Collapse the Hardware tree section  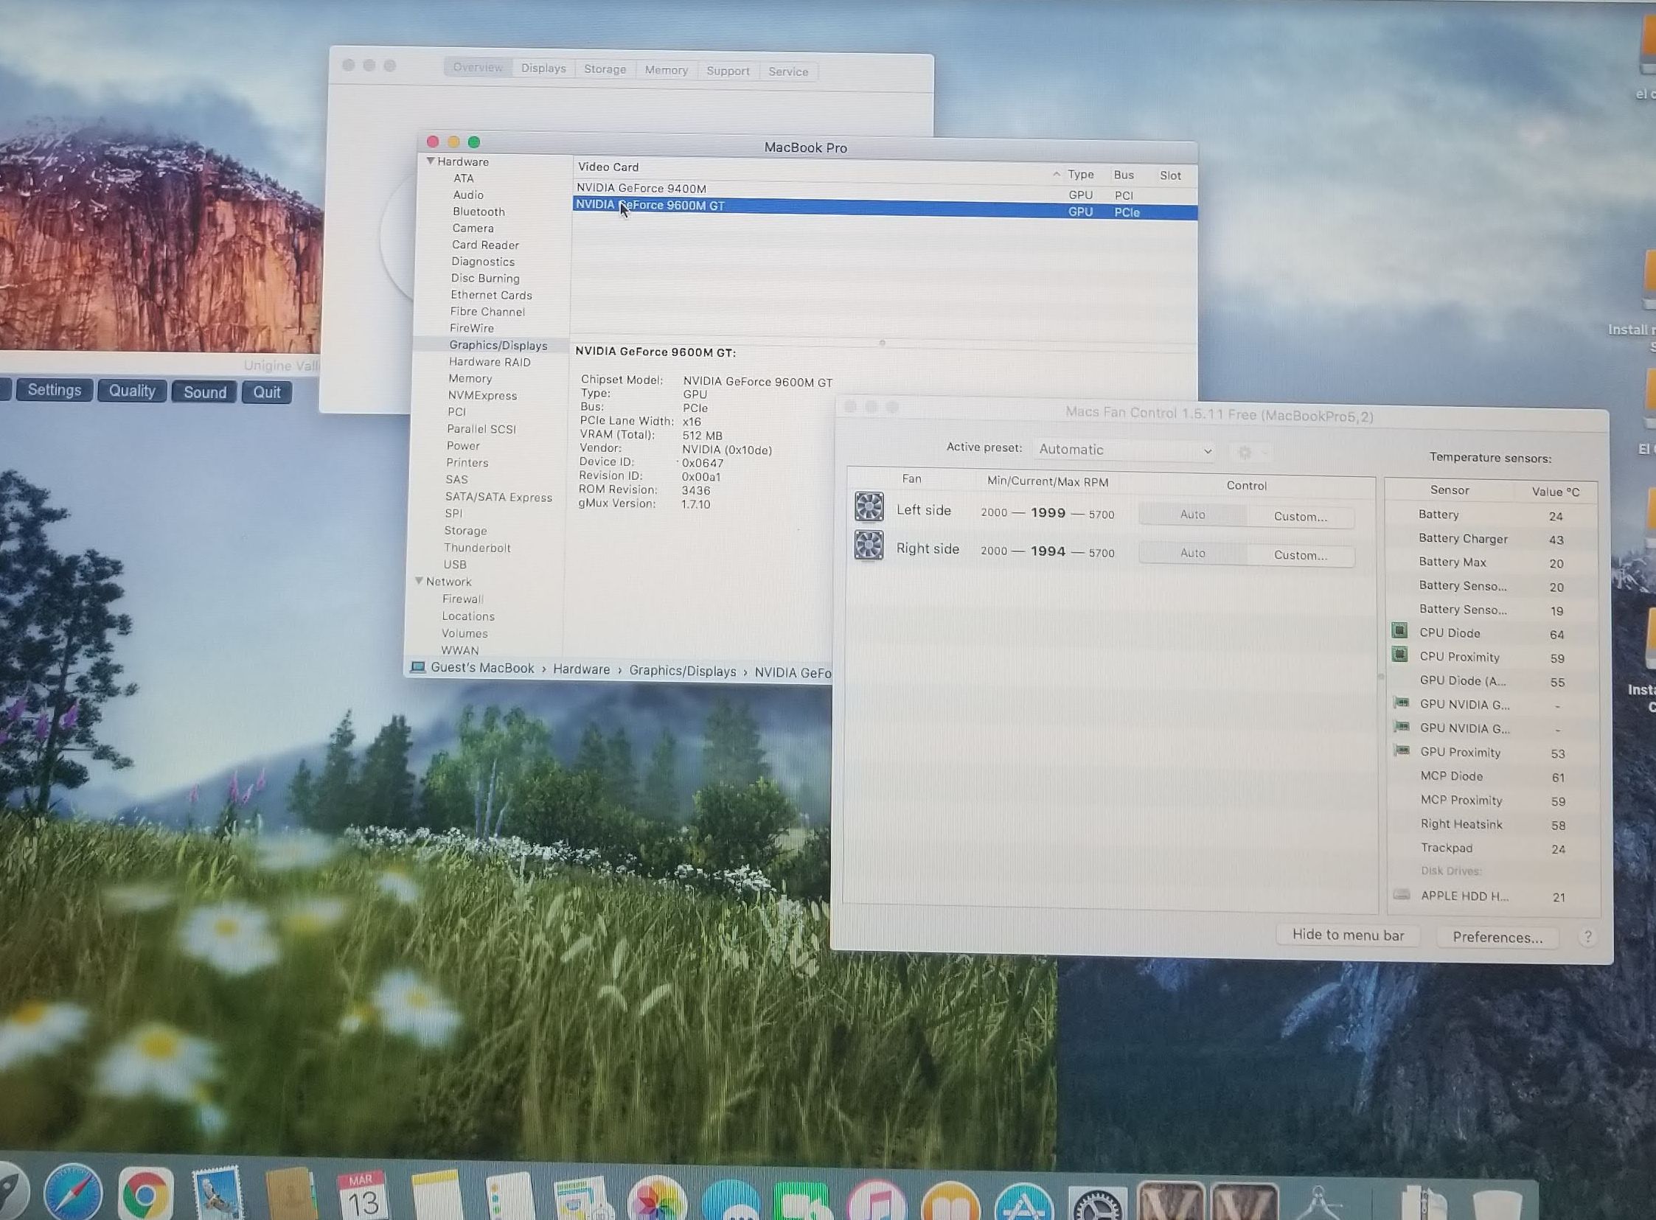point(431,161)
